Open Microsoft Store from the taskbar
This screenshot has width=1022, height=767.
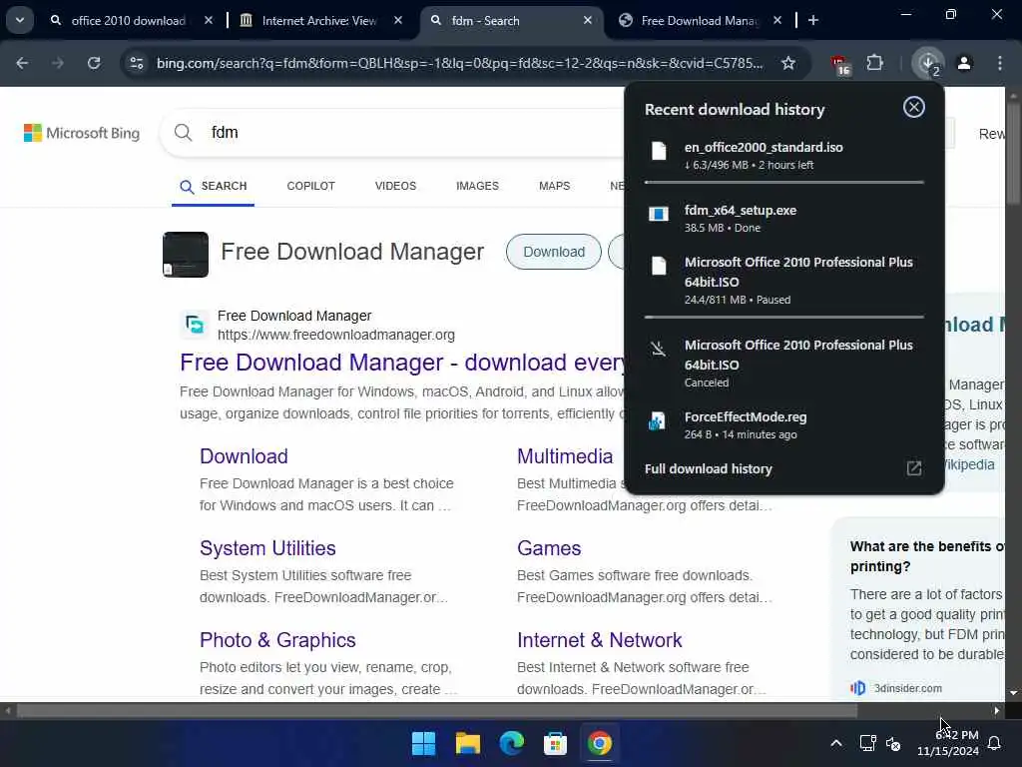(x=555, y=743)
